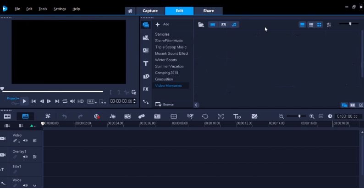This screenshot has height=189, width=364.
Task: Switch to the Share tab
Action: tap(209, 11)
